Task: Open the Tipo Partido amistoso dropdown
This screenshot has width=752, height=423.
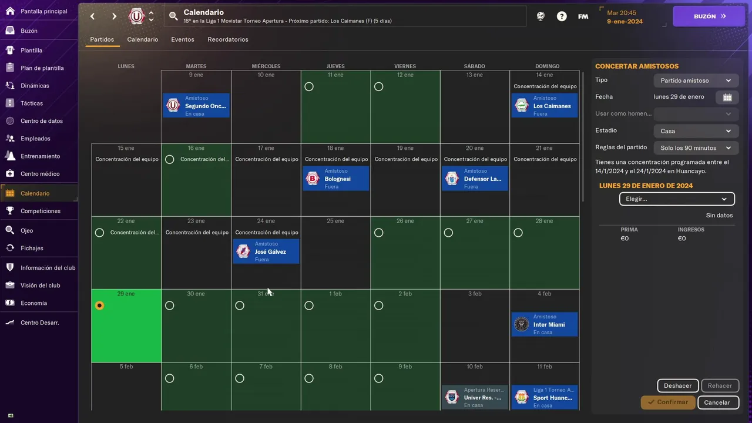Action: [x=696, y=80]
